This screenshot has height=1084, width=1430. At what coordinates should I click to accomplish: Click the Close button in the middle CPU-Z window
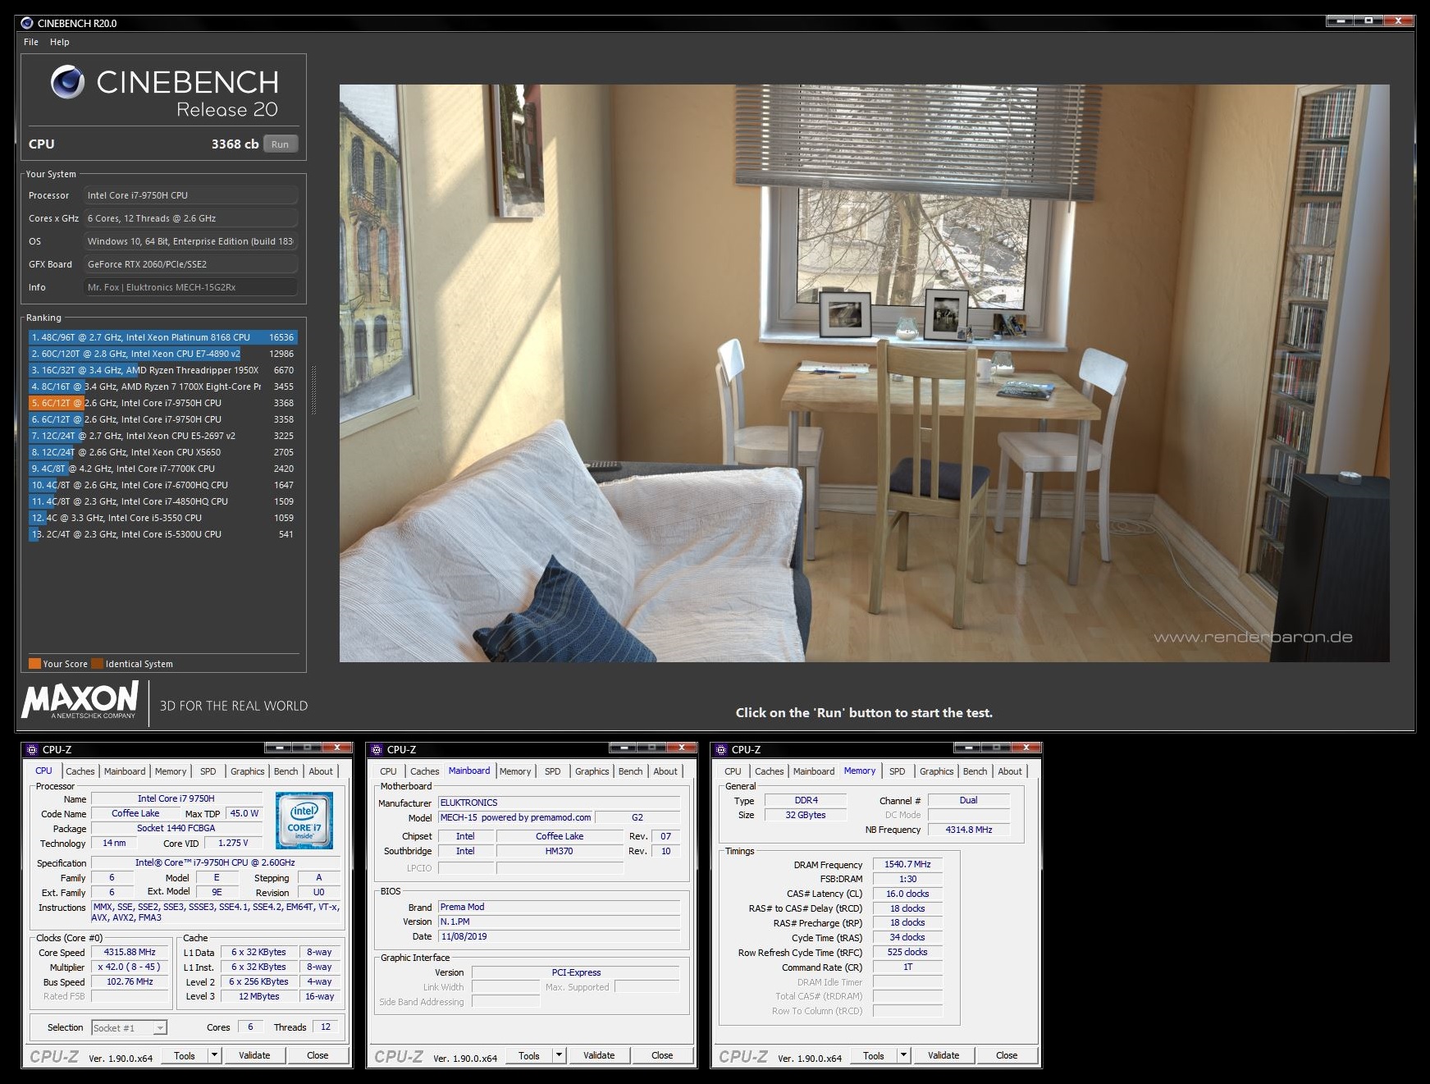(x=662, y=1055)
